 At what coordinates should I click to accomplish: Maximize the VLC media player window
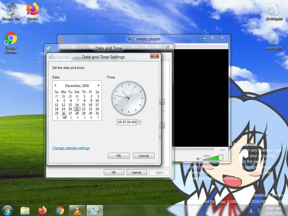pyautogui.click(x=212, y=38)
